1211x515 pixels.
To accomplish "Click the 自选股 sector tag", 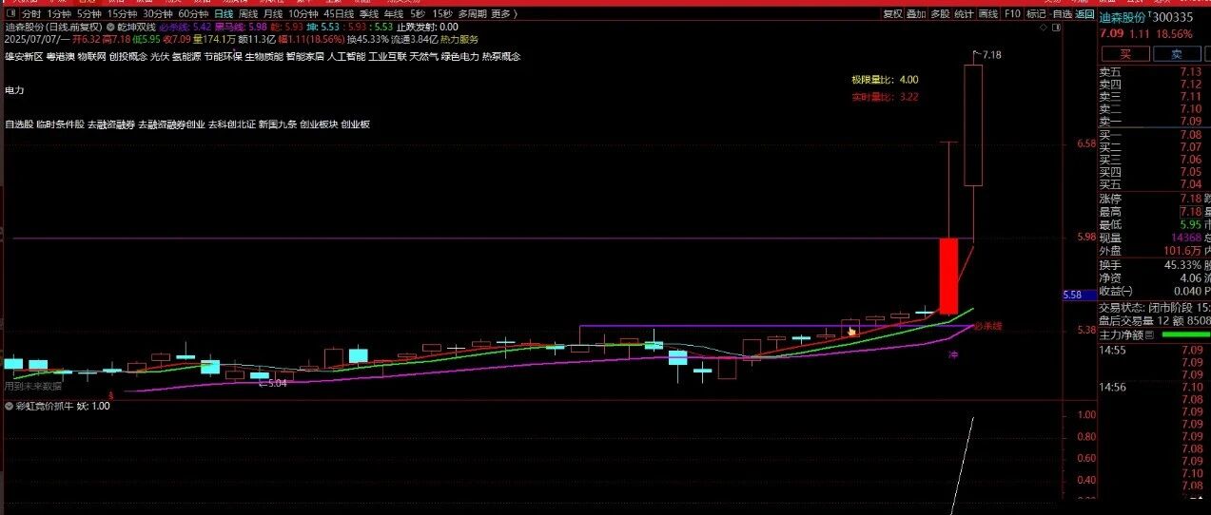I will click(19, 124).
